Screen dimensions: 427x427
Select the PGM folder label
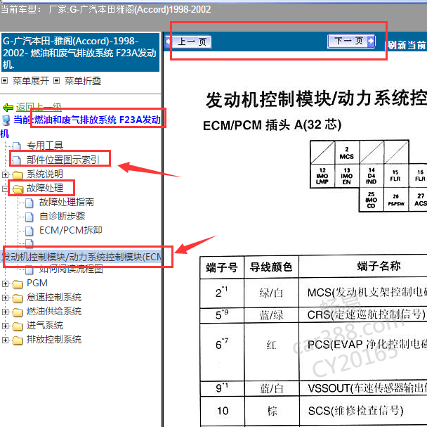(37, 283)
